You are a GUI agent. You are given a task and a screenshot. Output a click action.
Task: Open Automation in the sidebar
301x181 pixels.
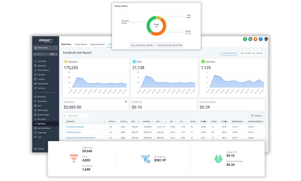point(42,101)
